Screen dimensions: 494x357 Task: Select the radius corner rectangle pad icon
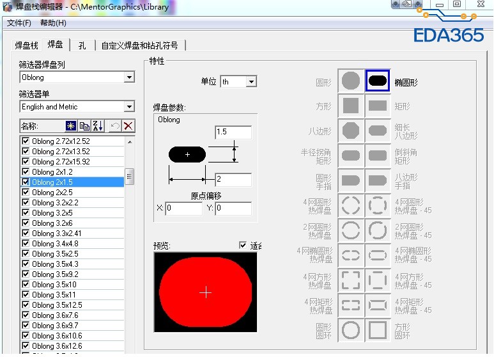point(351,155)
